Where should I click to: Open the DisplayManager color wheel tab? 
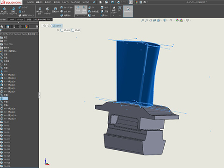pyautogui.click(x=26, y=27)
